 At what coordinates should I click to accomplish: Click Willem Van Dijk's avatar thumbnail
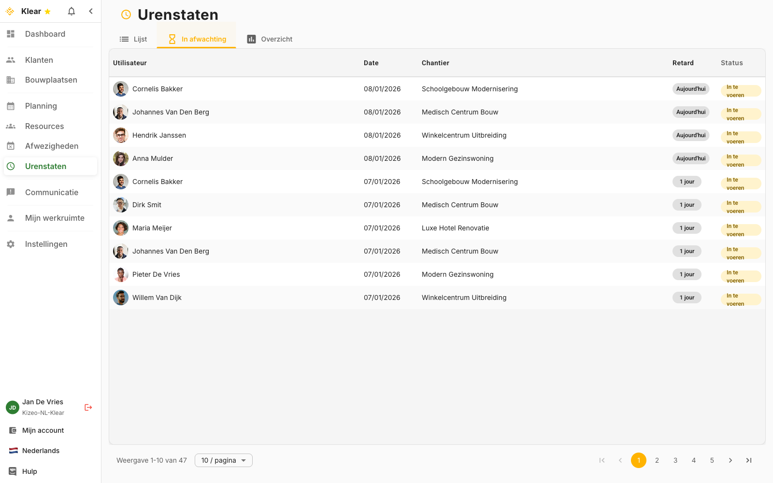click(121, 298)
